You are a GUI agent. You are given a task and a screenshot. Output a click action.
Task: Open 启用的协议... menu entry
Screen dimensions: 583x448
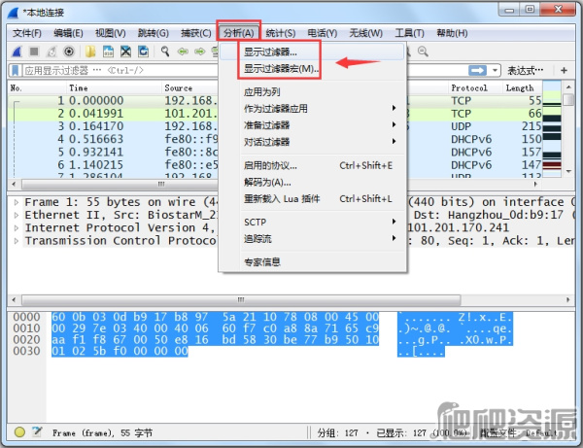click(x=312, y=165)
